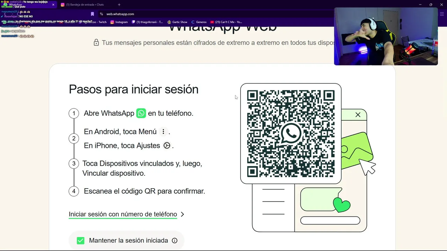Open the site settings icon before the URL

pos(101,14)
